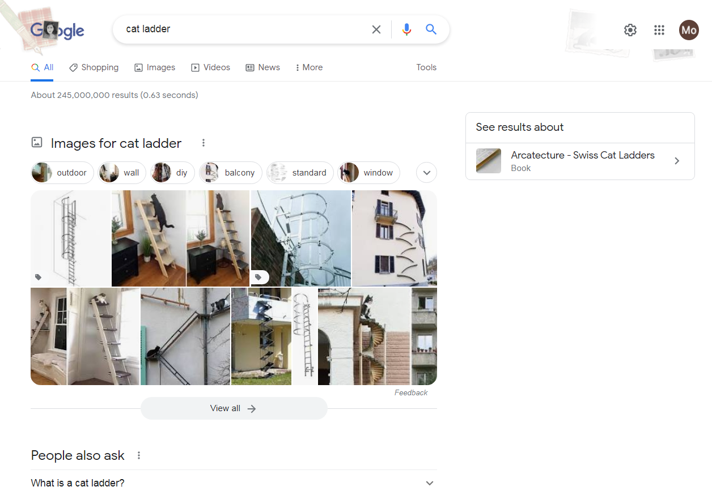Click the Google logo

click(x=57, y=31)
